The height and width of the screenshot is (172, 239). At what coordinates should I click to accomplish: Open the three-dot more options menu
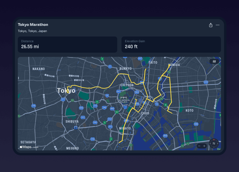tap(217, 25)
